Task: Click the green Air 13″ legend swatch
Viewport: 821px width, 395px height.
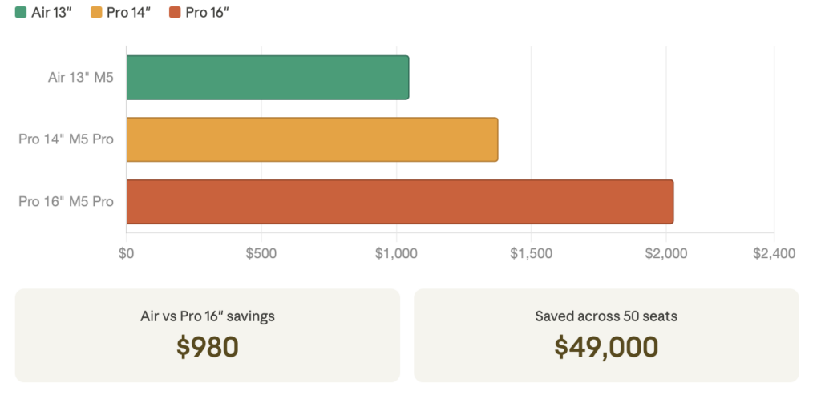Action: [21, 13]
